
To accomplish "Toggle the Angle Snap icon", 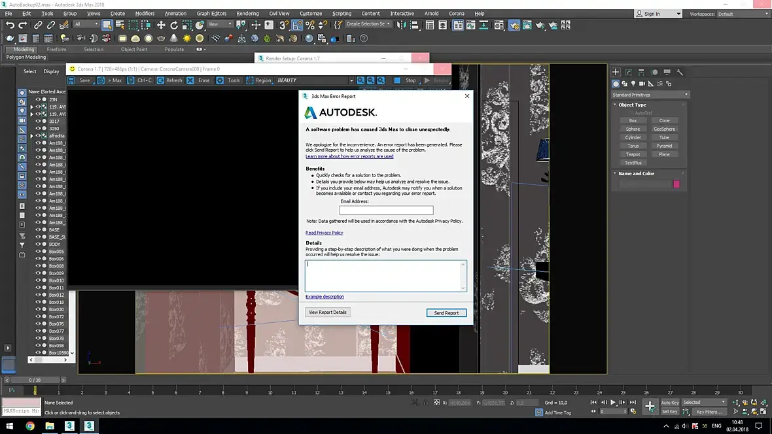I will [x=297, y=25].
